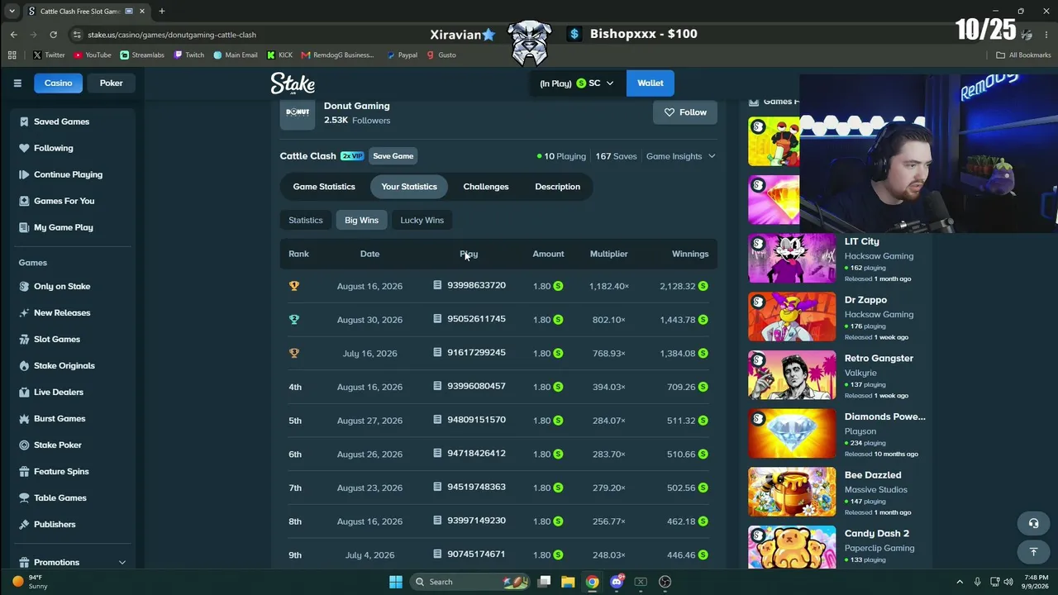
Task: Reload the page with browser refresh icon
Action: pos(54,35)
